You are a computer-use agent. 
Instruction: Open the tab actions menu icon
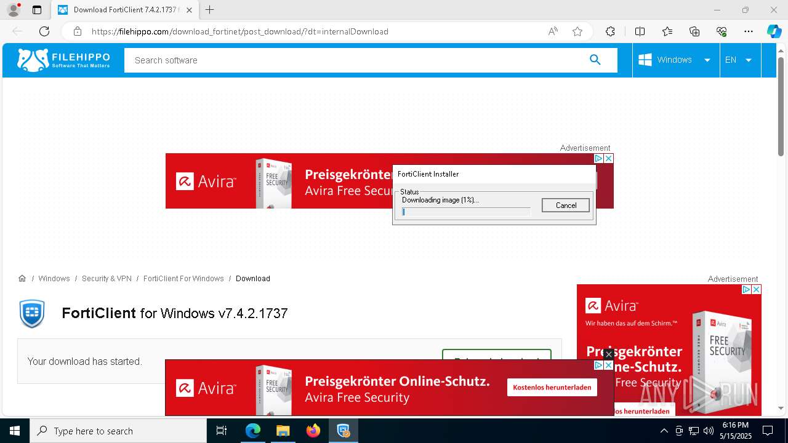[37, 10]
